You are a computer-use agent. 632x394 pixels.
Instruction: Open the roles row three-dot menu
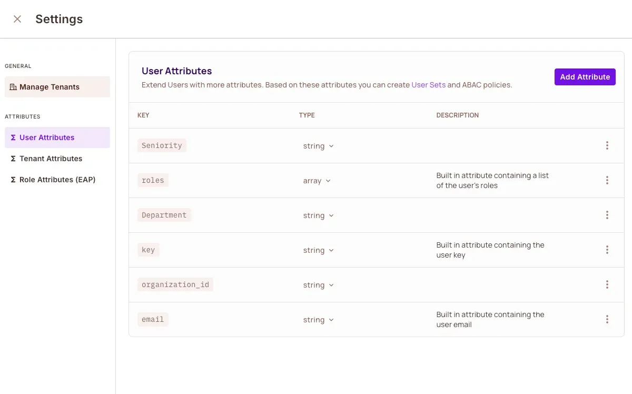point(607,181)
